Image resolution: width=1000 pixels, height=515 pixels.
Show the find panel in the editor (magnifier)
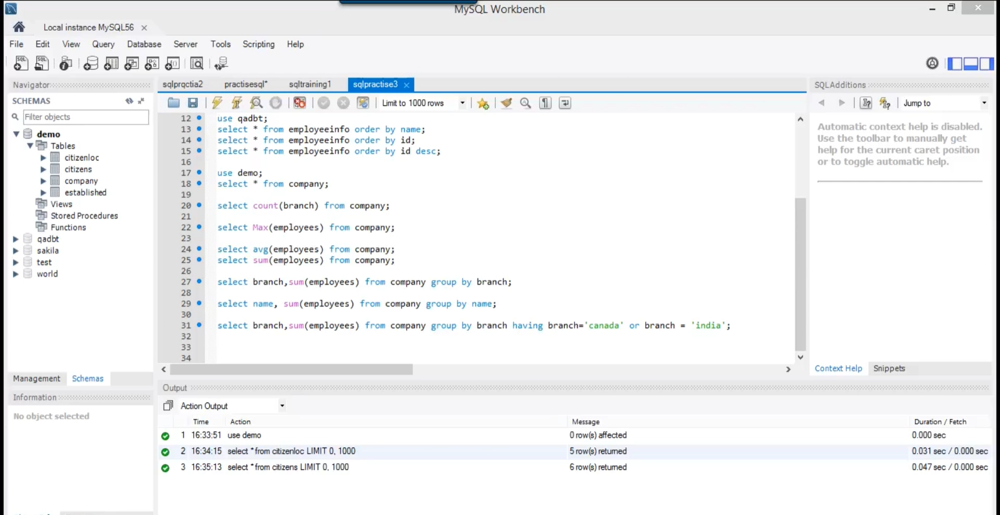[526, 103]
